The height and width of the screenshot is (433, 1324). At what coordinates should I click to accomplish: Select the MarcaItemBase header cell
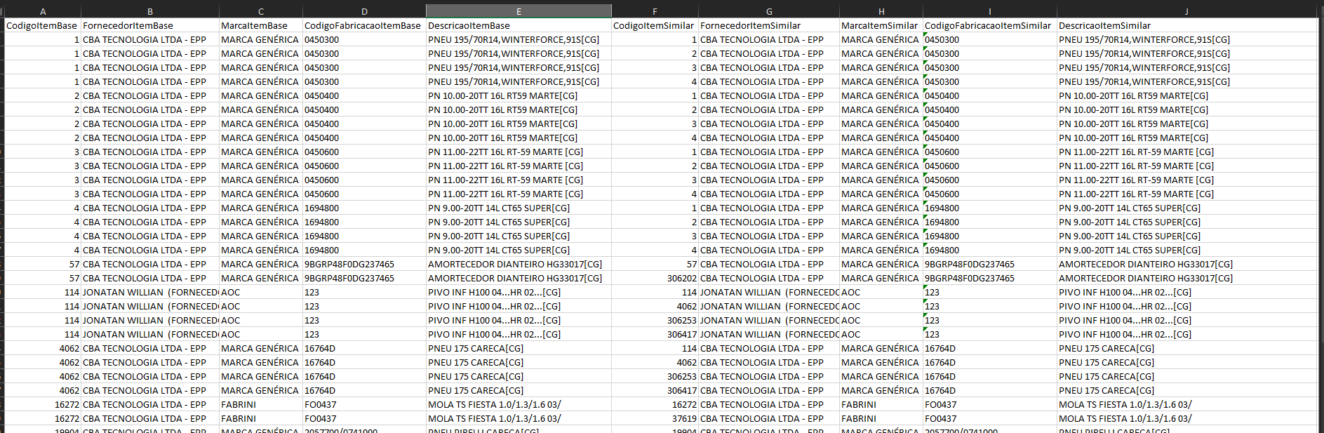click(261, 25)
